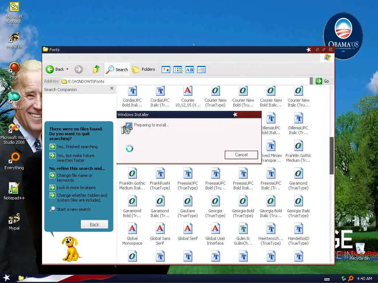378x283 pixels.
Task: Select Courier New (TrueType) font
Action: 215,97
